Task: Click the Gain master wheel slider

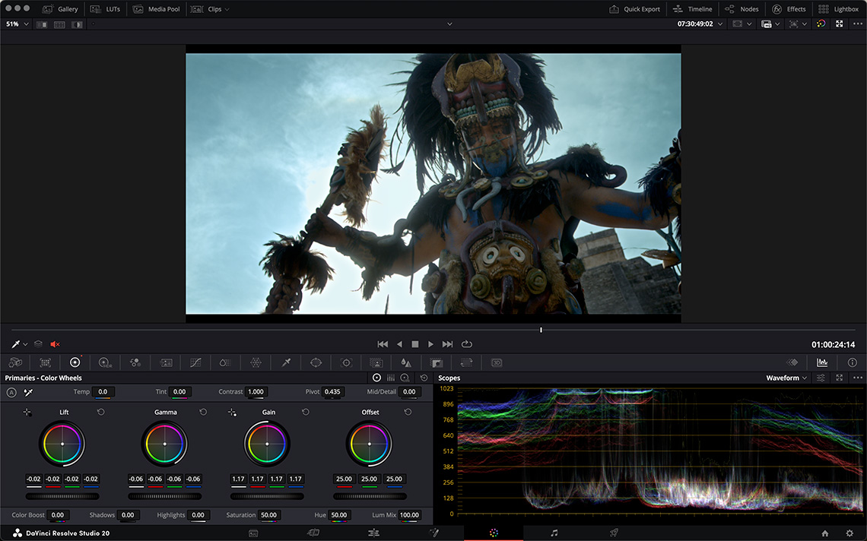Action: coord(267,496)
